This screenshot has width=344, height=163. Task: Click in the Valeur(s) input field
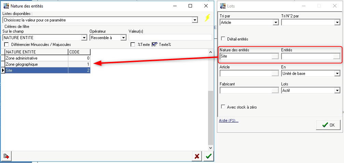pyautogui.click(x=170, y=37)
